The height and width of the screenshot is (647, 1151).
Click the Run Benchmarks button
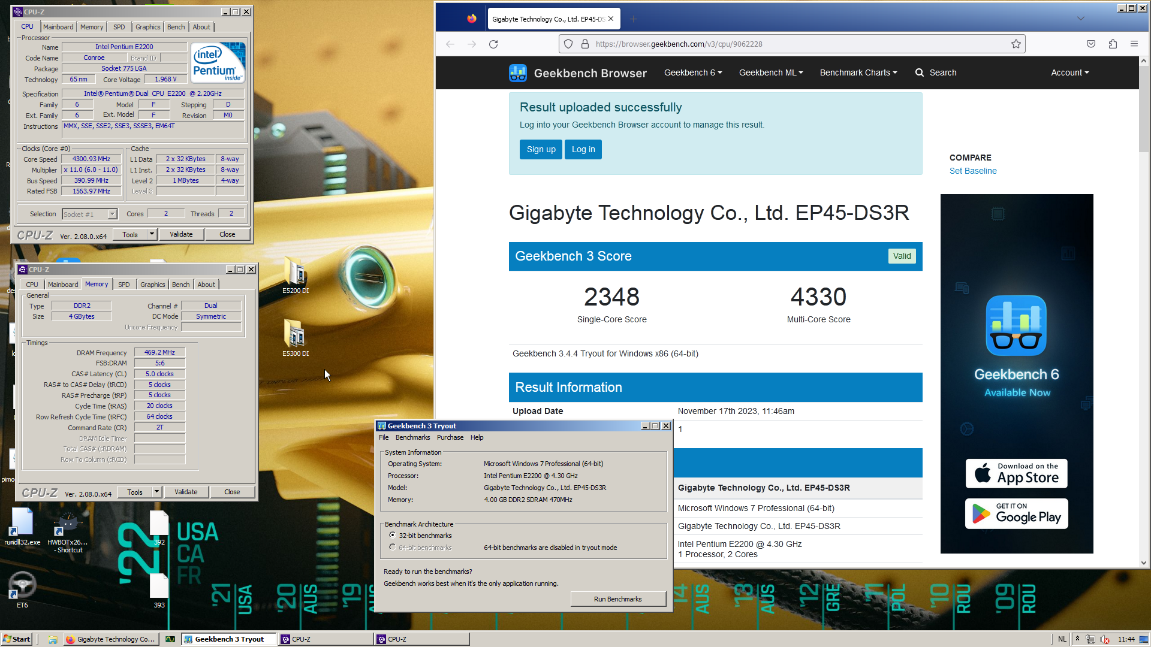pyautogui.click(x=617, y=599)
